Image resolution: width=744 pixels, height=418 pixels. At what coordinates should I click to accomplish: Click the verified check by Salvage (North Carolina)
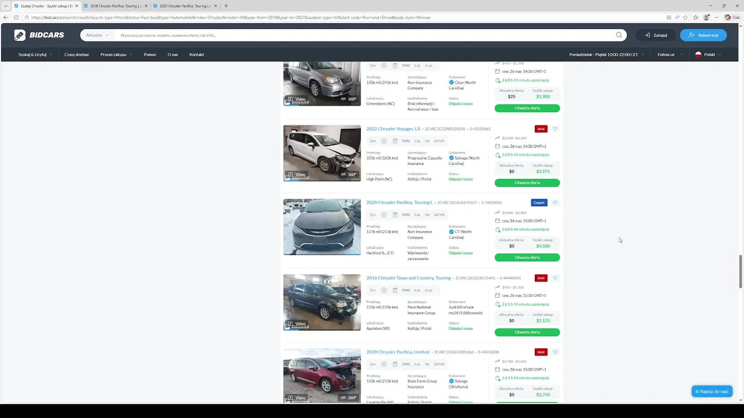pos(452,158)
